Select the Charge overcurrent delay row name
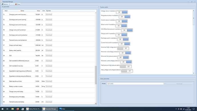This screenshot has width=197, height=111. point(16,92)
